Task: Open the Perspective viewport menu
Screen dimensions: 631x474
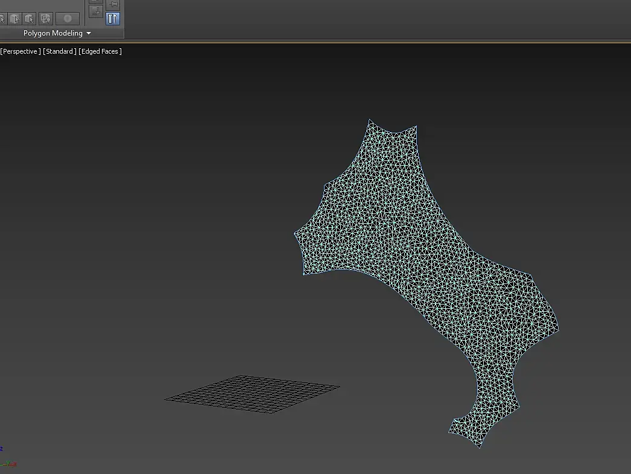Action: (x=20, y=51)
